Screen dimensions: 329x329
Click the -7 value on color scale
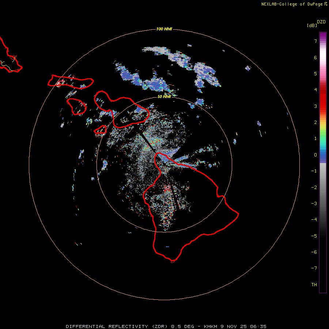pos(314,268)
